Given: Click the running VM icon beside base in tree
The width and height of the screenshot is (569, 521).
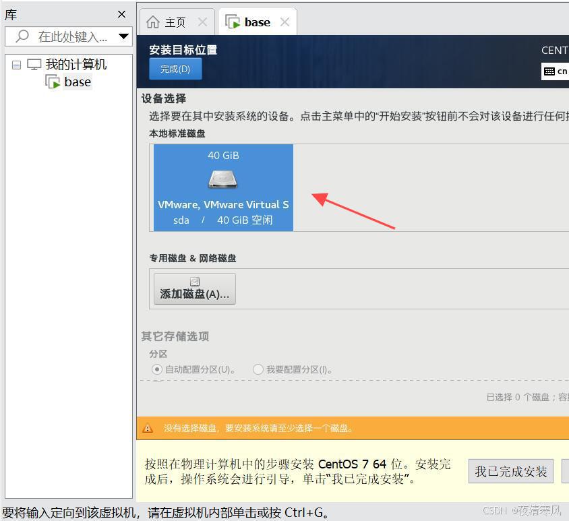Looking at the screenshot, I should click(x=53, y=82).
